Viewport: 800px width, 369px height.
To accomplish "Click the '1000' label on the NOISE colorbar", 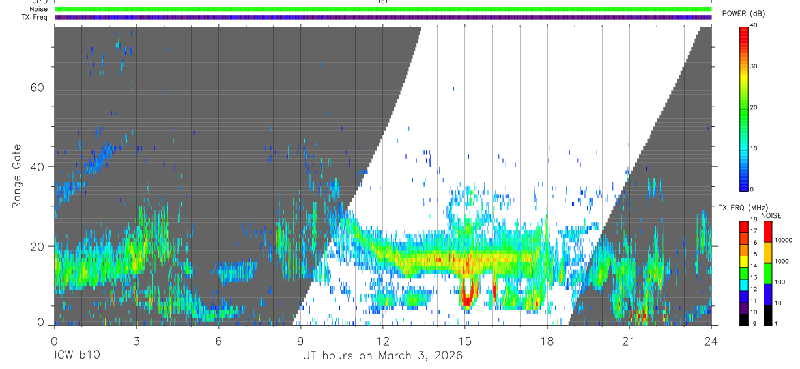I will click(x=781, y=262).
